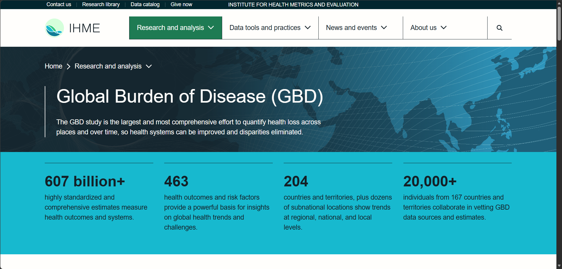This screenshot has height=269, width=562.
Task: Expand the Data tools and practices chevron
Action: click(x=308, y=28)
